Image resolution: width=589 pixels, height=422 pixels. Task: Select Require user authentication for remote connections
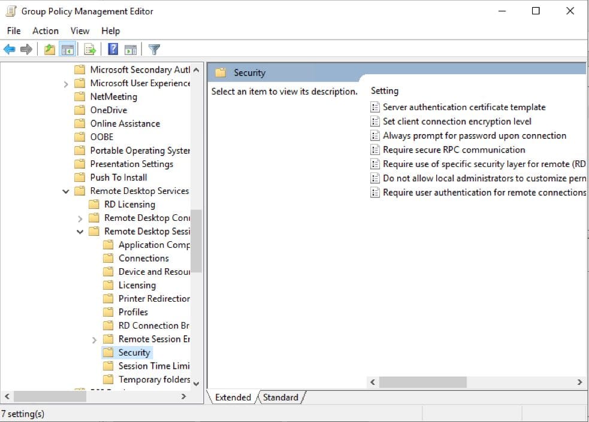(x=484, y=192)
